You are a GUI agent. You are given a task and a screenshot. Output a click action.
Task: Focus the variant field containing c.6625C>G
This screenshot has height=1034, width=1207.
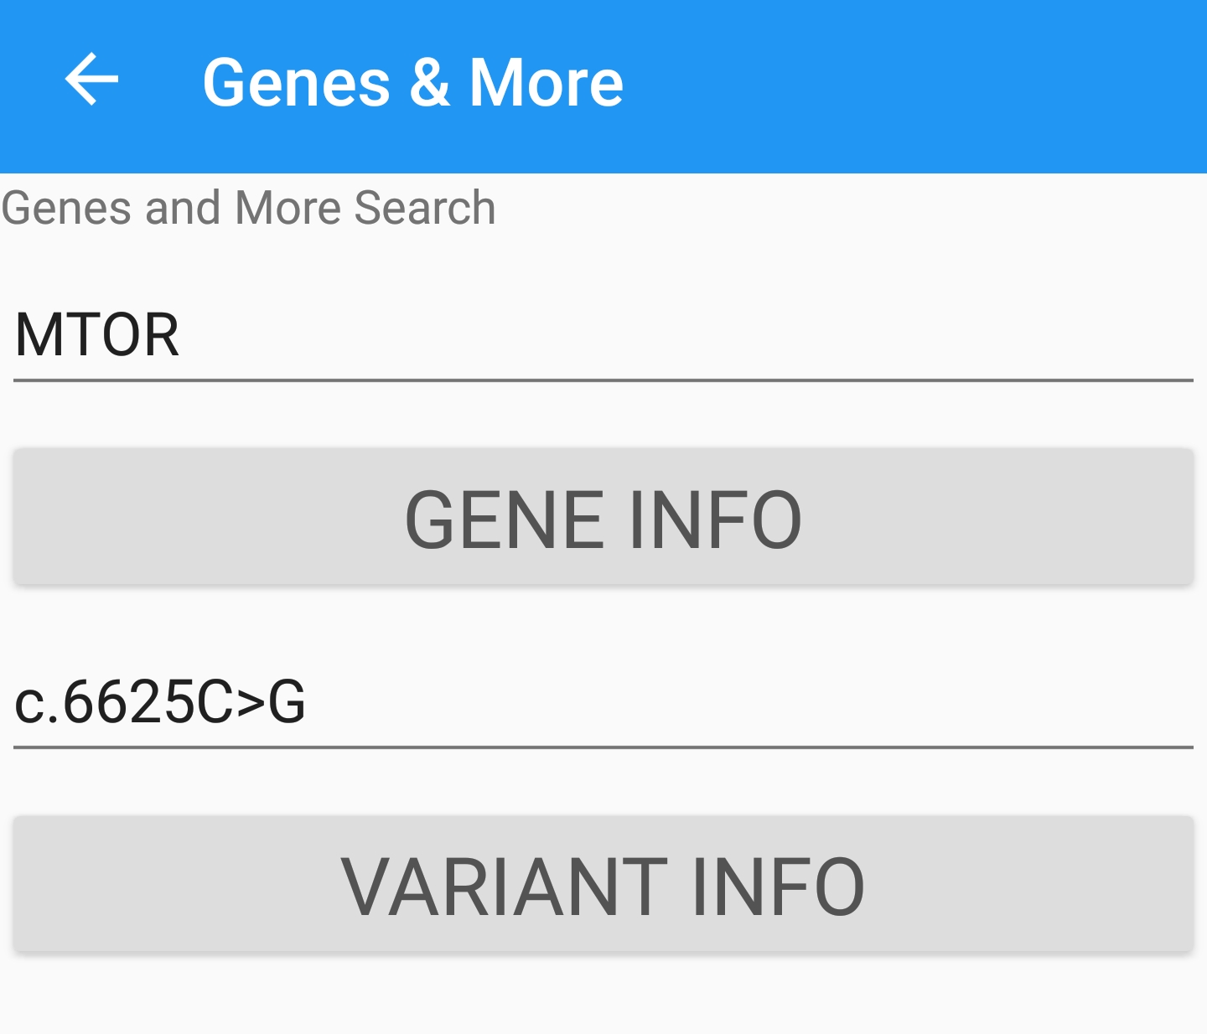tap(602, 702)
